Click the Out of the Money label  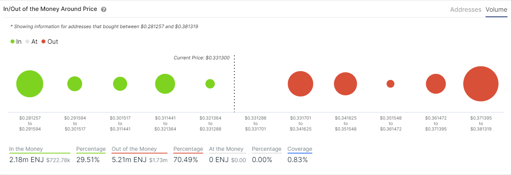(x=134, y=149)
